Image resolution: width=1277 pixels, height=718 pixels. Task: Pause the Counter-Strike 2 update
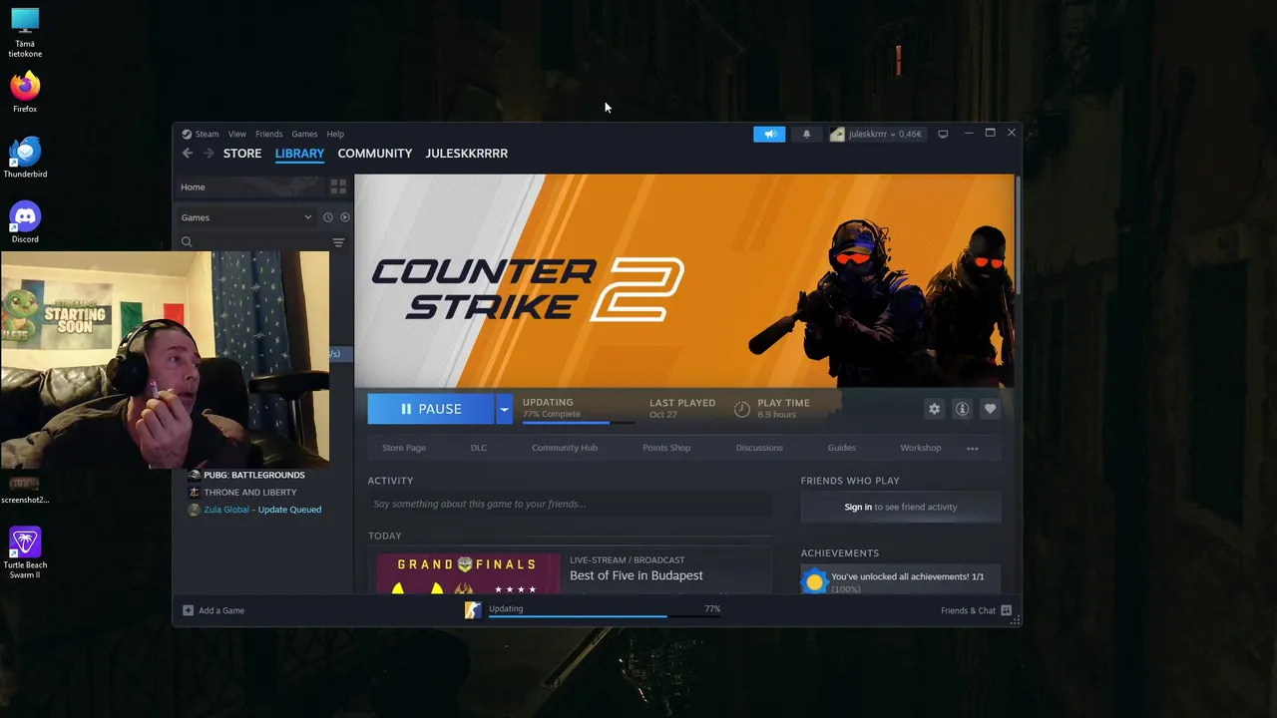coord(430,409)
